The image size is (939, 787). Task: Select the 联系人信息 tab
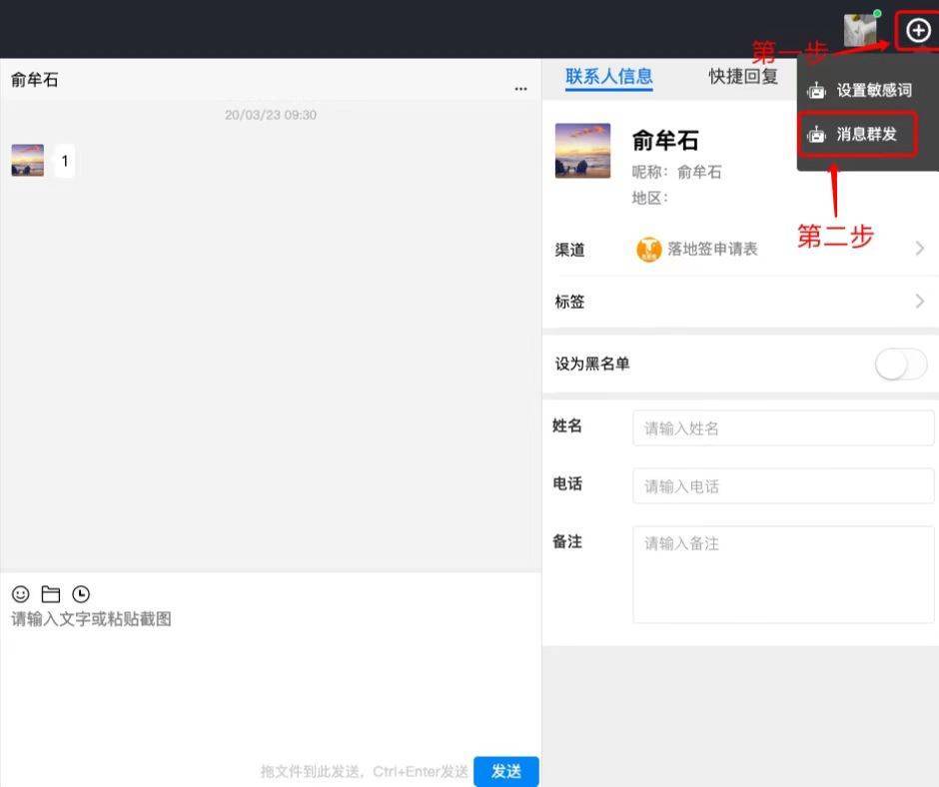[610, 78]
